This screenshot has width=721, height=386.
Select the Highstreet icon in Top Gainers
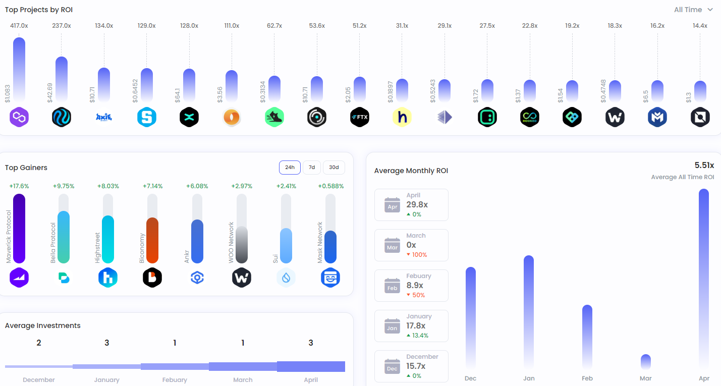click(x=108, y=278)
